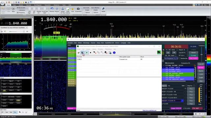Screen dimensions: 211x118
Task: Open the View ribbon tab
Action: pos(14,5)
